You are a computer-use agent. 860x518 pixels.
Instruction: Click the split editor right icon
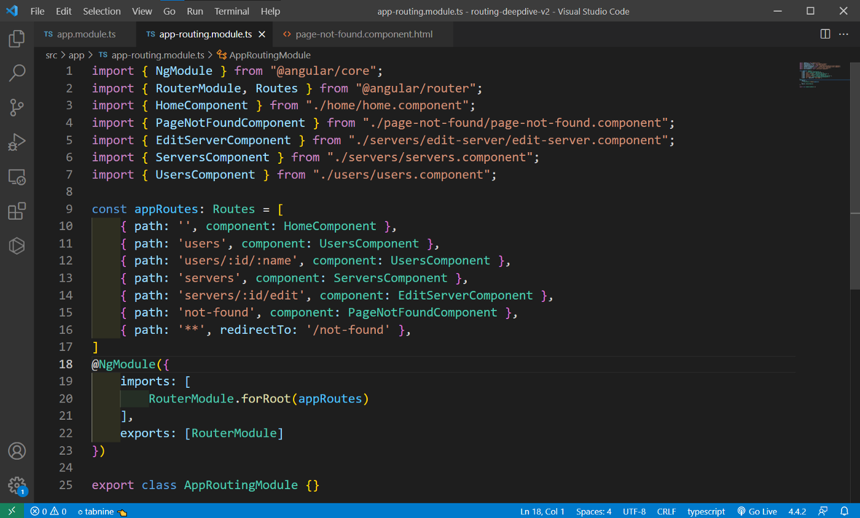pyautogui.click(x=826, y=34)
